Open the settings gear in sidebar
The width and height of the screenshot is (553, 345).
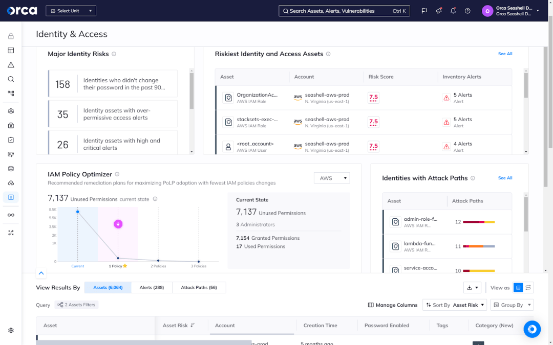[11, 331]
